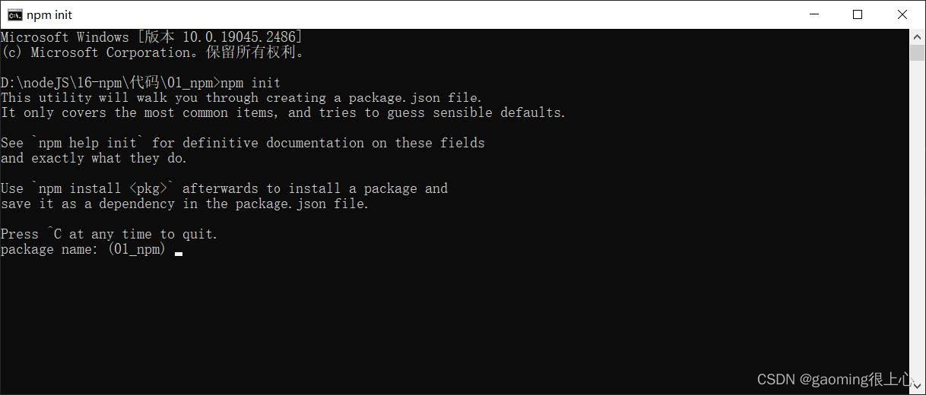Click the "Press ^C at any time" line
This screenshot has width=926, height=395.
point(109,234)
